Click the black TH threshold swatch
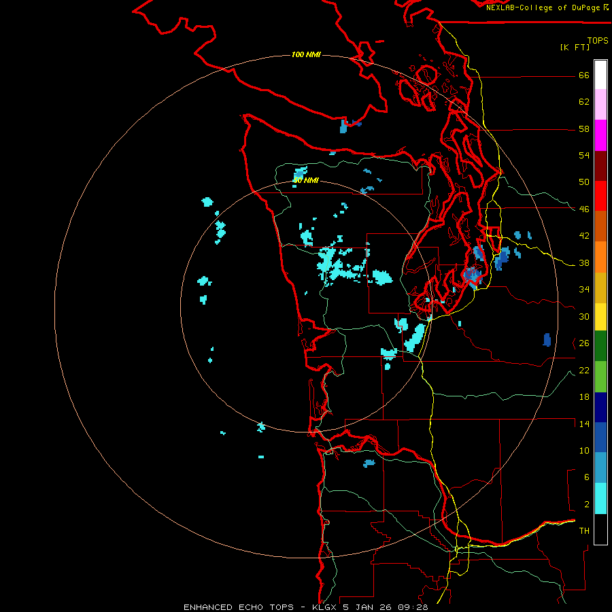The width and height of the screenshot is (612, 612). point(600,529)
